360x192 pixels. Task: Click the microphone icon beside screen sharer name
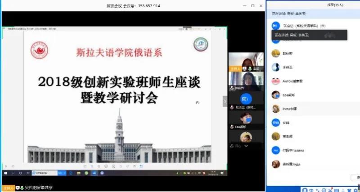click(x=20, y=187)
